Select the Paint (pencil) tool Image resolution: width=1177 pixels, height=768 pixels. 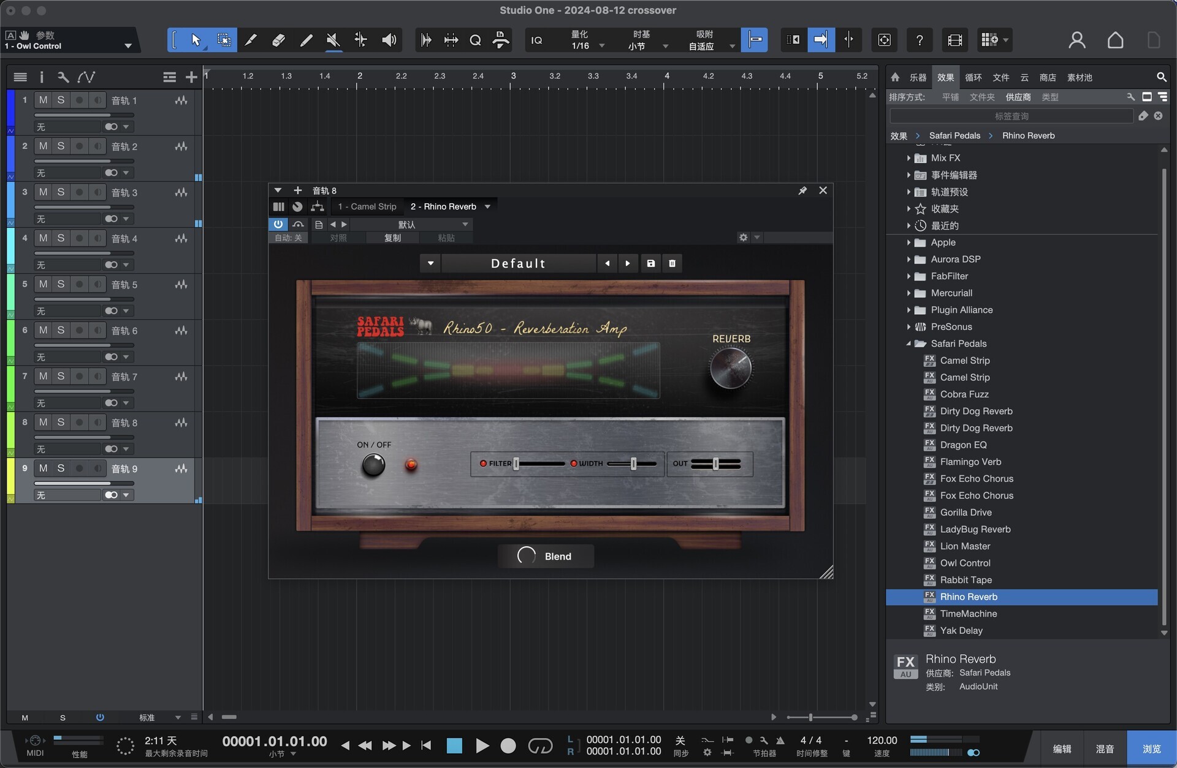tap(306, 40)
